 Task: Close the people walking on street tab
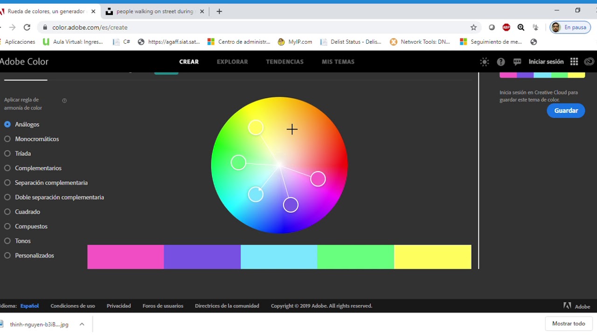click(202, 12)
